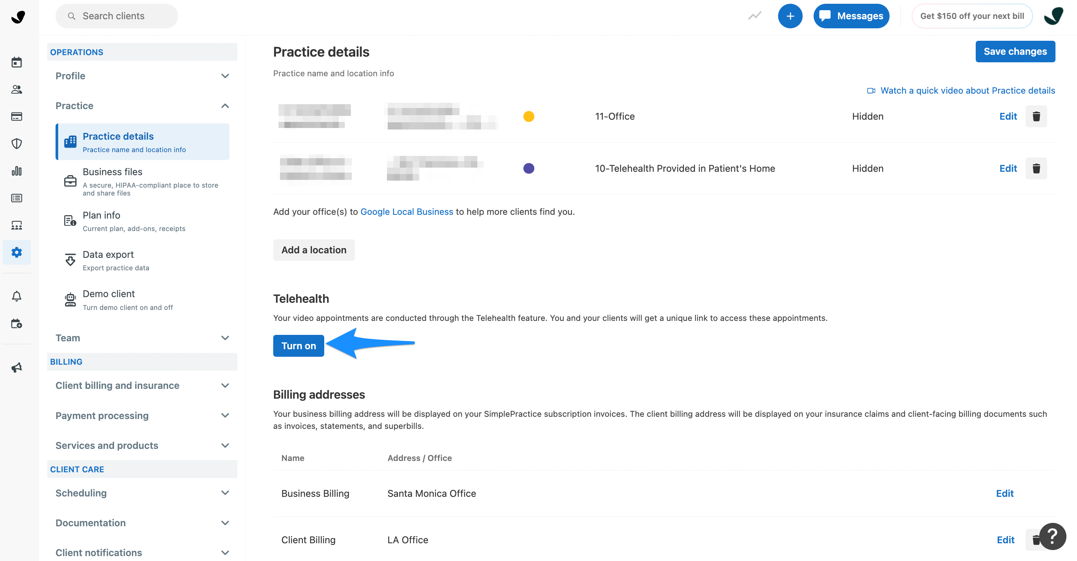Open the Billing card icon
Image resolution: width=1077 pixels, height=561 pixels.
17,117
